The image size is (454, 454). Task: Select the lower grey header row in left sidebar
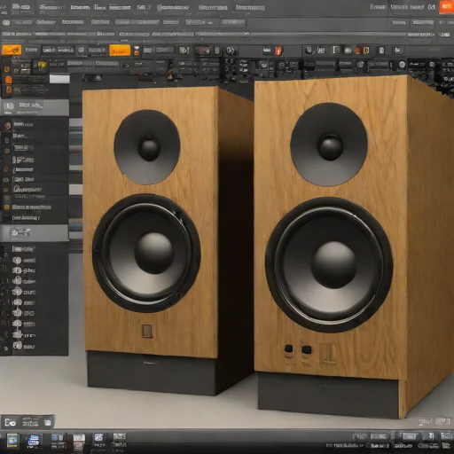(x=35, y=233)
